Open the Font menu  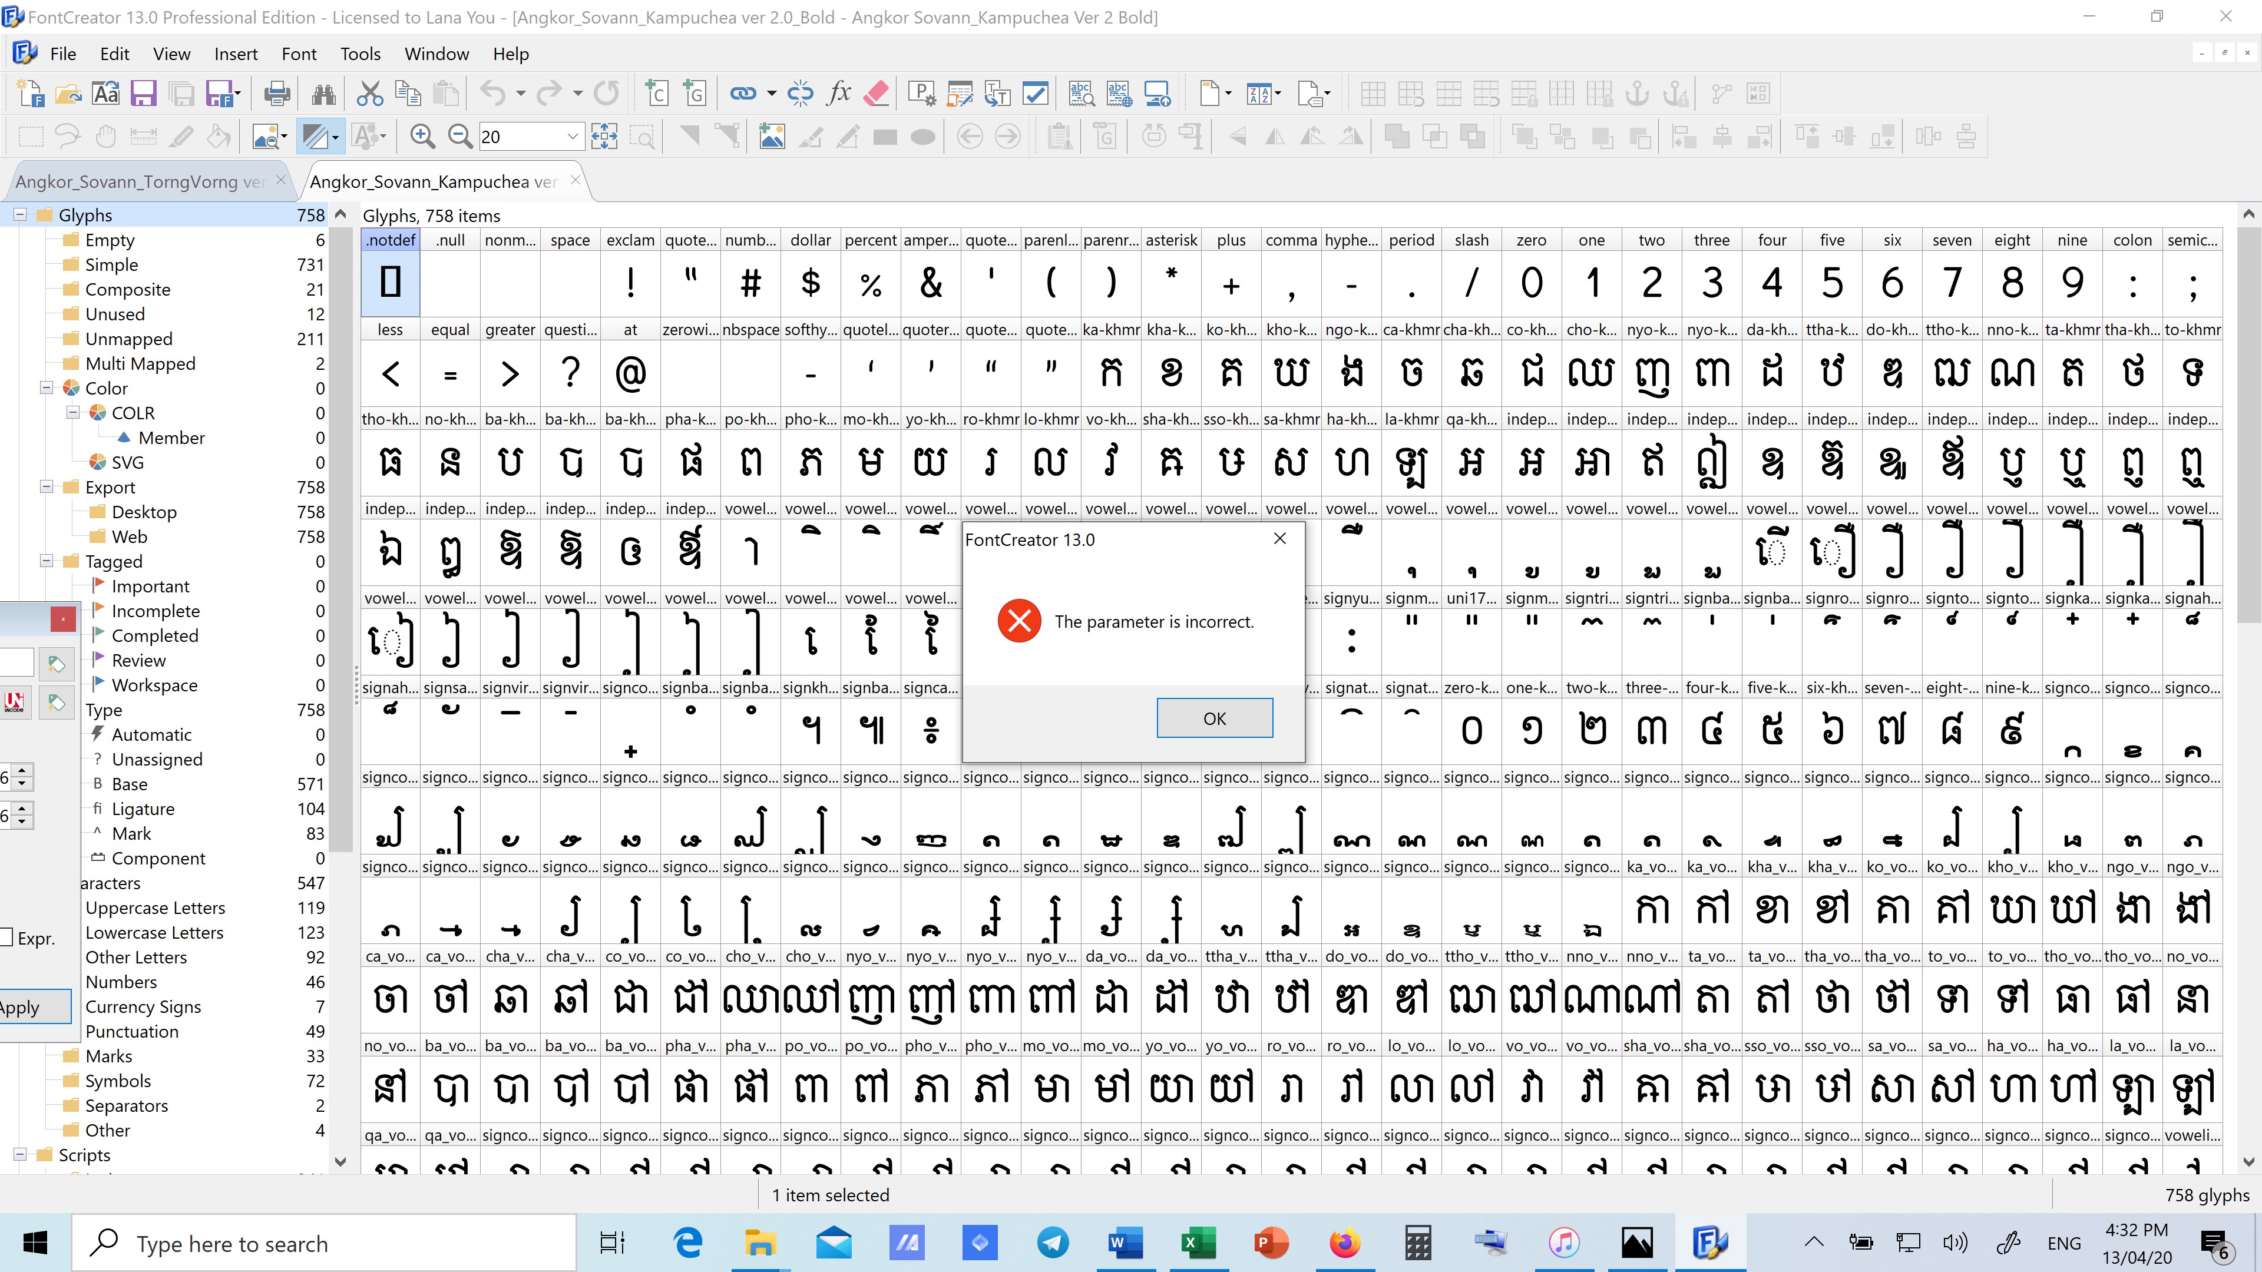tap(297, 53)
